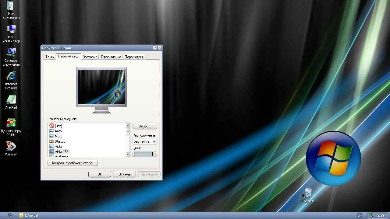390x219 pixels.
Task: Click the Отмена cancel button
Action: click(x=124, y=174)
